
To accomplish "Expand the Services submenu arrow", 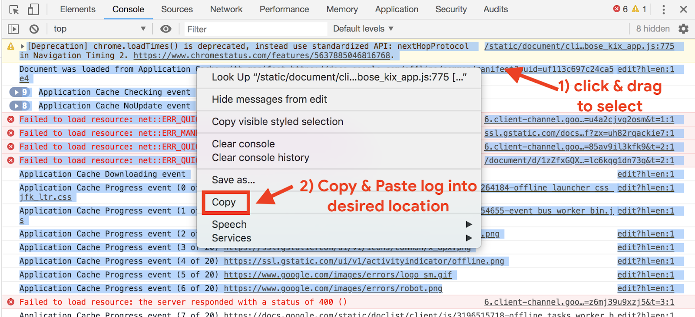I will click(x=469, y=238).
